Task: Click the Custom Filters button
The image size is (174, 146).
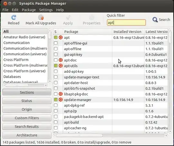Action: tap(27, 118)
